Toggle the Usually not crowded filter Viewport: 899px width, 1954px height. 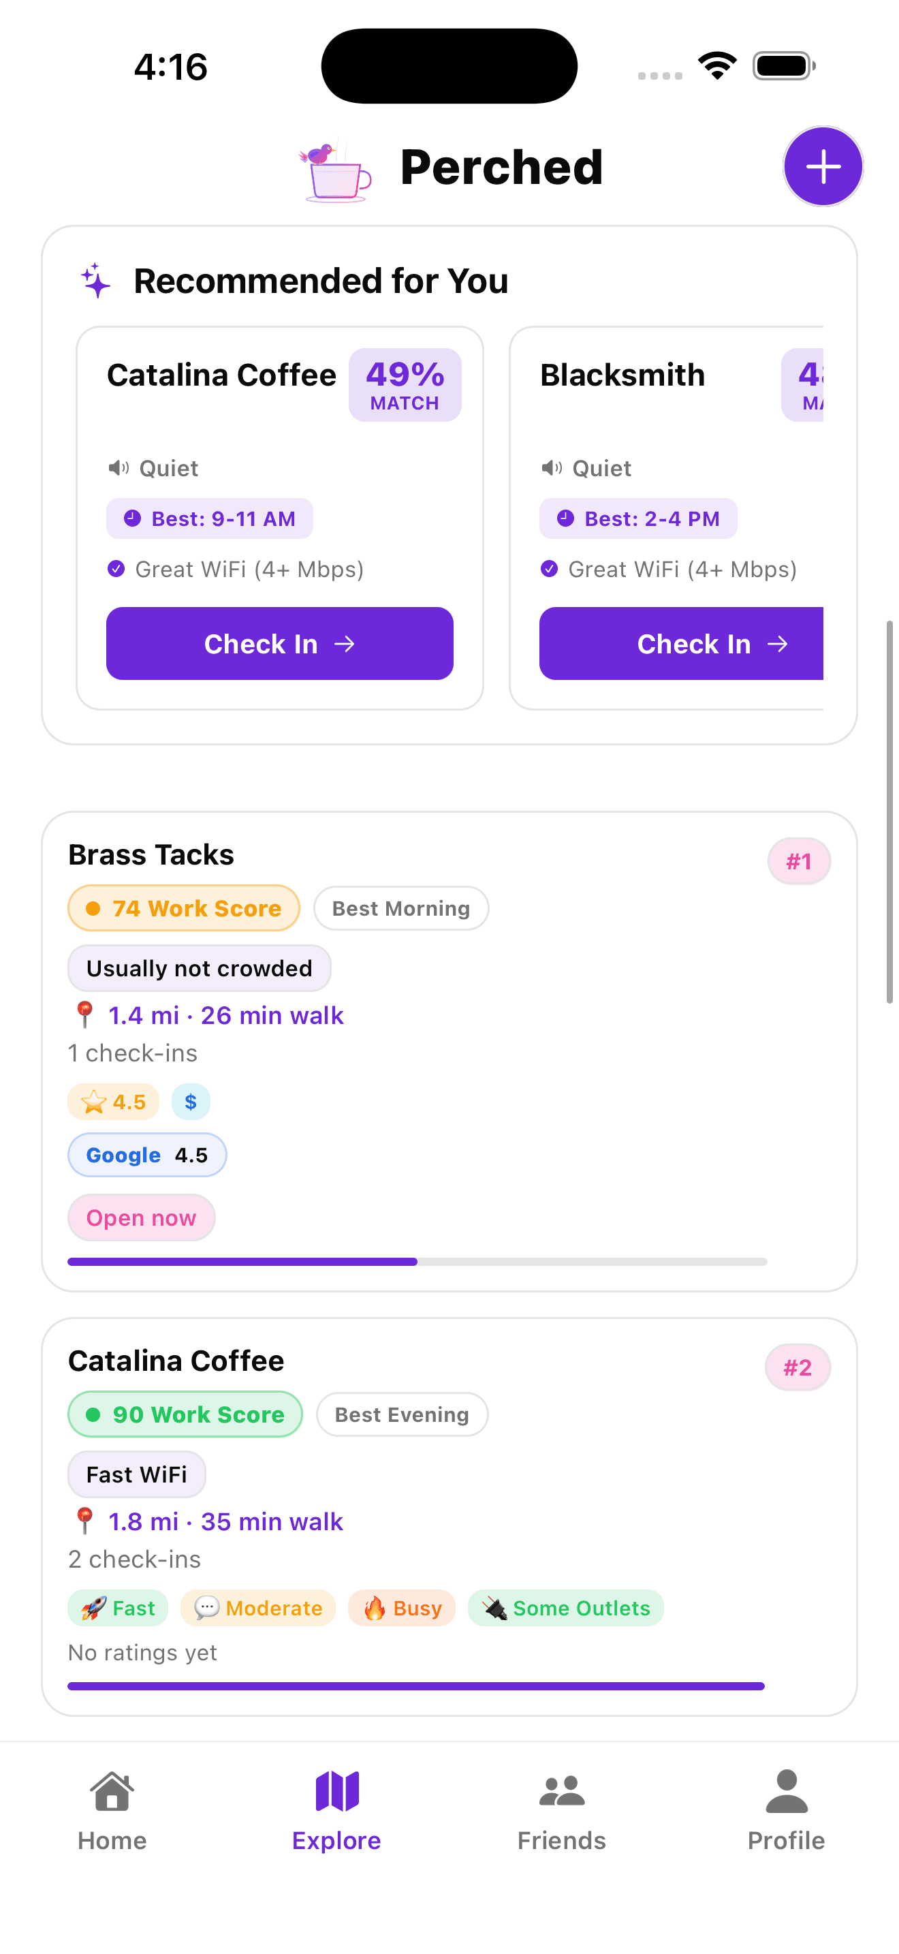[x=199, y=968]
